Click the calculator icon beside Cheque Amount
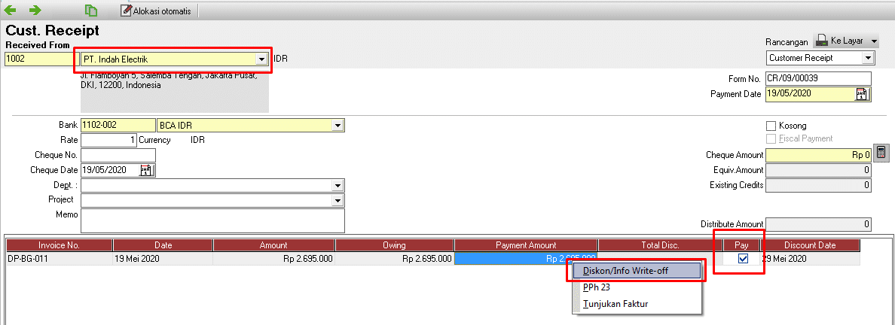The image size is (895, 325). point(881,154)
